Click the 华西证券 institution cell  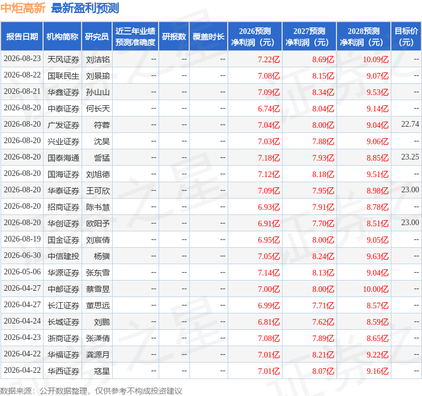pos(63,371)
